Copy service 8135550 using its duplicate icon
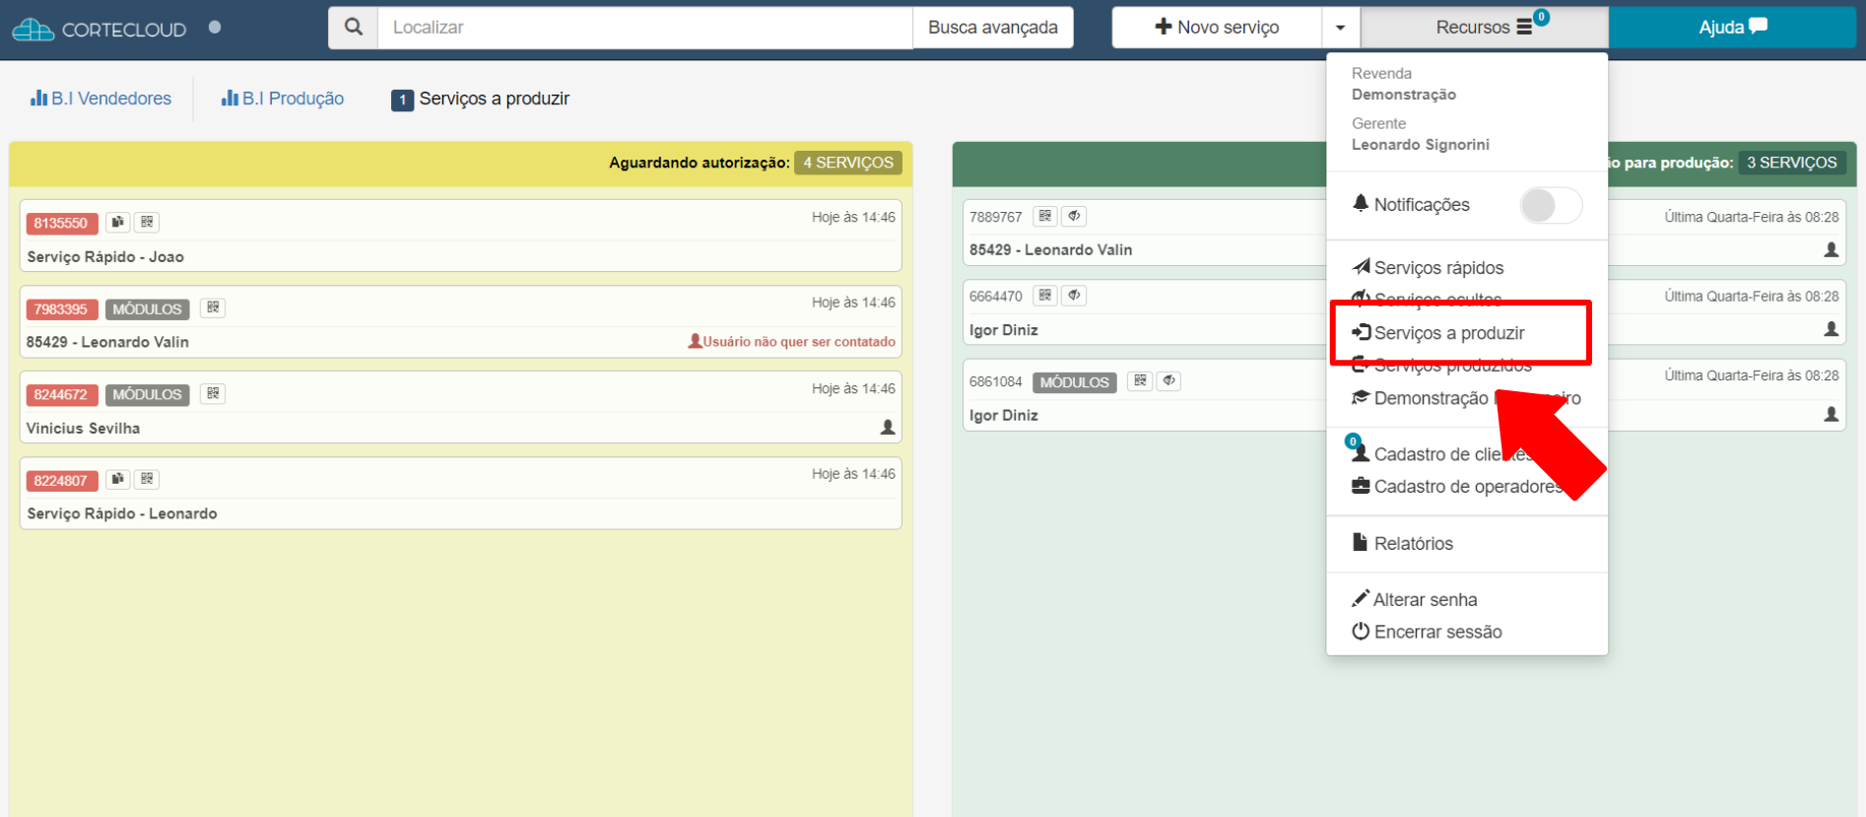 [x=118, y=223]
